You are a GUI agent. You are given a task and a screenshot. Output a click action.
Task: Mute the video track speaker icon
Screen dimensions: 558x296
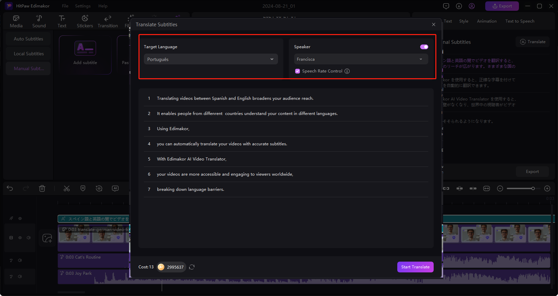pos(29,238)
